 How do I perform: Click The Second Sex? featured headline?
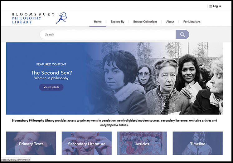pos(51,73)
